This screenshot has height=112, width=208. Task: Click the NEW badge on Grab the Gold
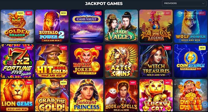click(x=63, y=83)
